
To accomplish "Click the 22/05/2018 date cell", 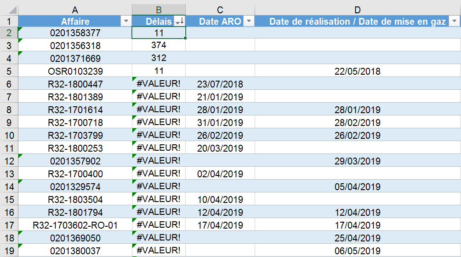I will click(x=358, y=71).
